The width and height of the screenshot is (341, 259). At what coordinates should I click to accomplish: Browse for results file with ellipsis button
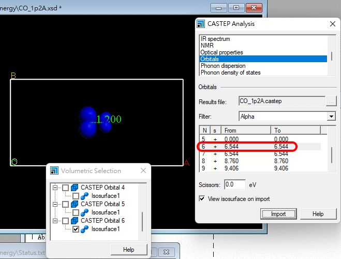(x=332, y=101)
